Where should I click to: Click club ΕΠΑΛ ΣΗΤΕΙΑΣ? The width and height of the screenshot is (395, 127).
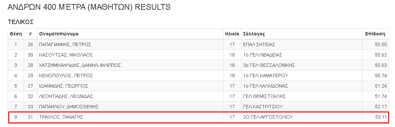click(259, 44)
